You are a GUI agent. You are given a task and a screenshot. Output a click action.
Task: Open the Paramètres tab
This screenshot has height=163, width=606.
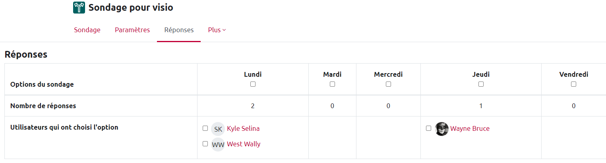132,30
